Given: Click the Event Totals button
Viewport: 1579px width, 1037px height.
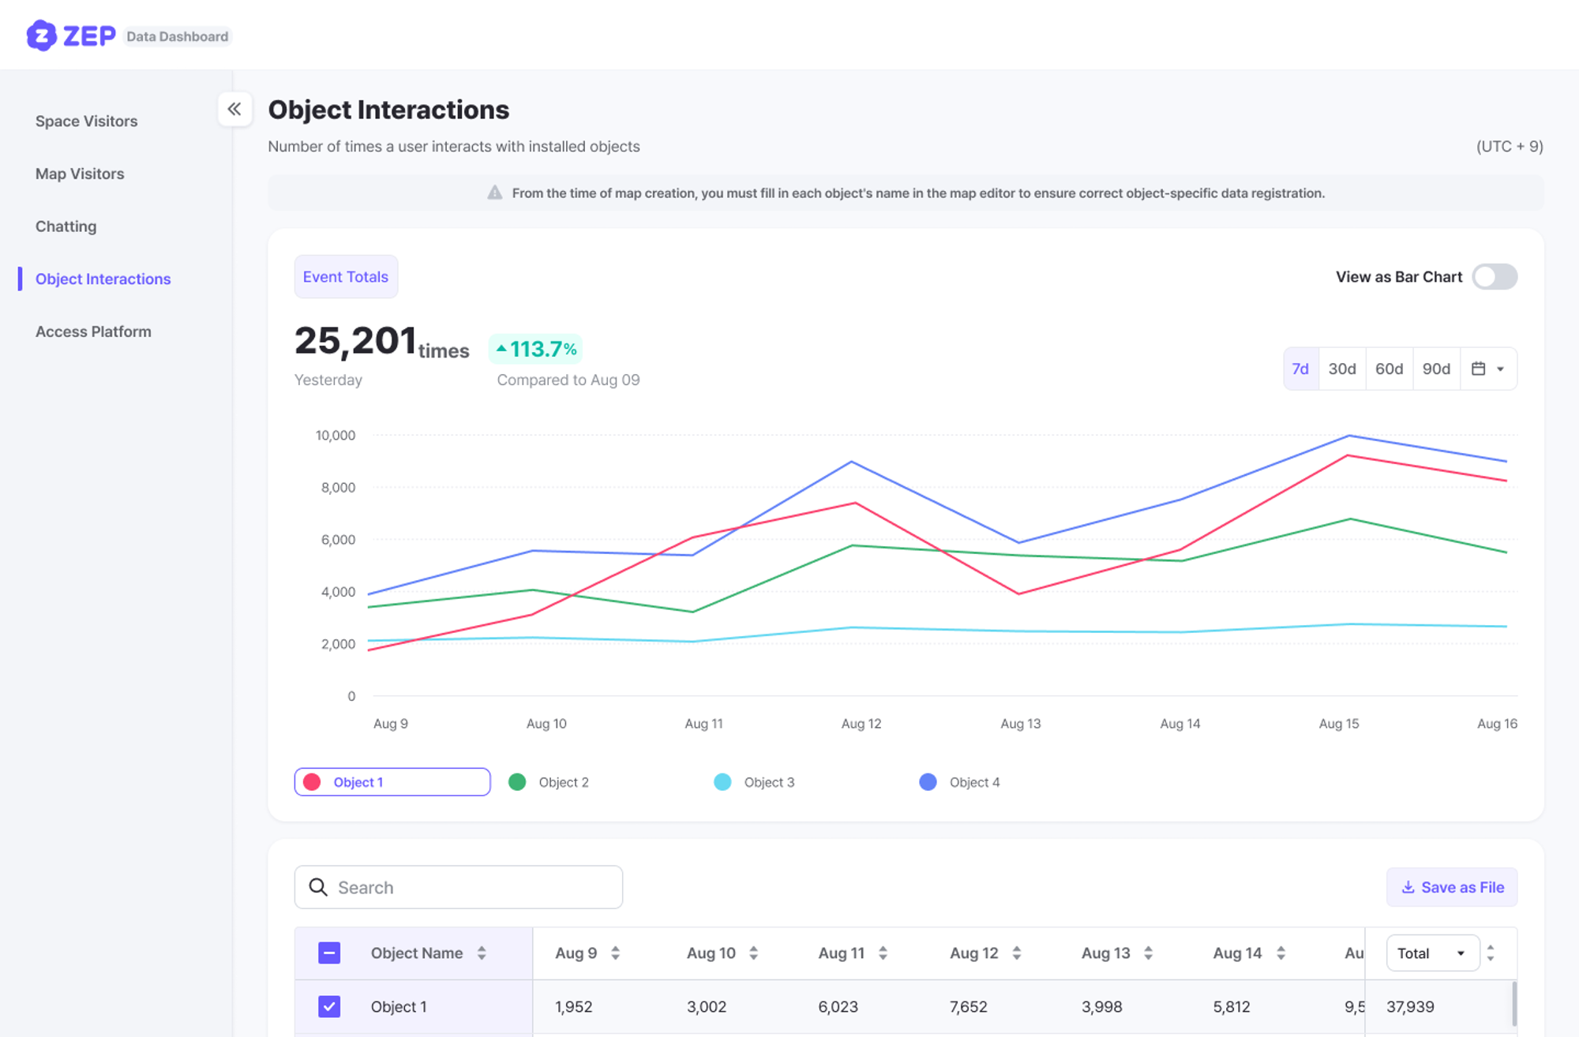Looking at the screenshot, I should 346,277.
